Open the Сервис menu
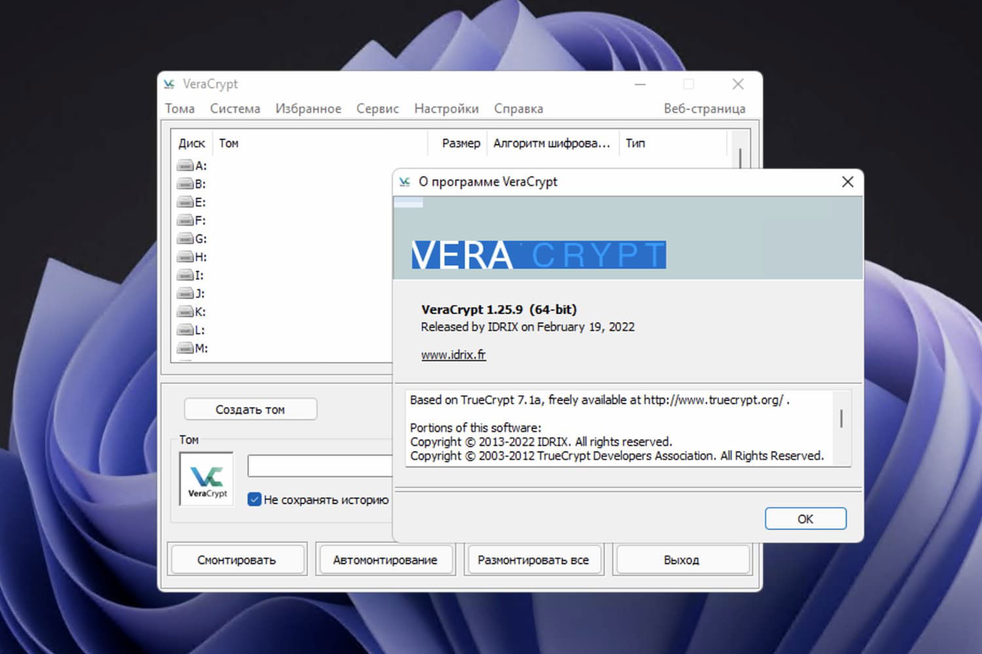The height and width of the screenshot is (654, 982). pos(378,109)
